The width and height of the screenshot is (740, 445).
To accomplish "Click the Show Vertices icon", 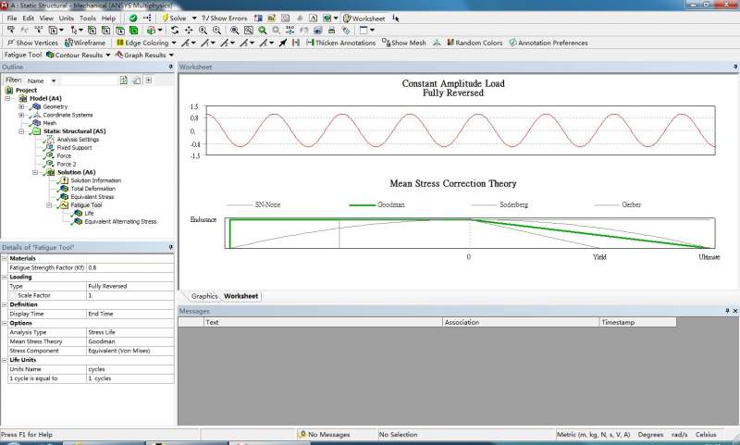I will pyautogui.click(x=10, y=43).
